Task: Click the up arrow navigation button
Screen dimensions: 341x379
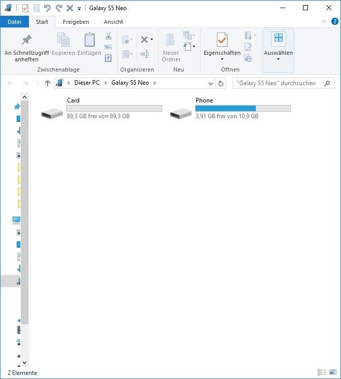Action: point(48,83)
